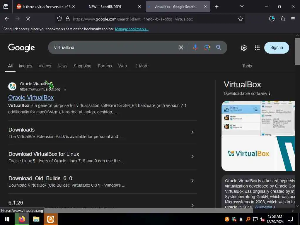300x225 pixels.
Task: Stop page loading with the X button
Action: point(28,19)
